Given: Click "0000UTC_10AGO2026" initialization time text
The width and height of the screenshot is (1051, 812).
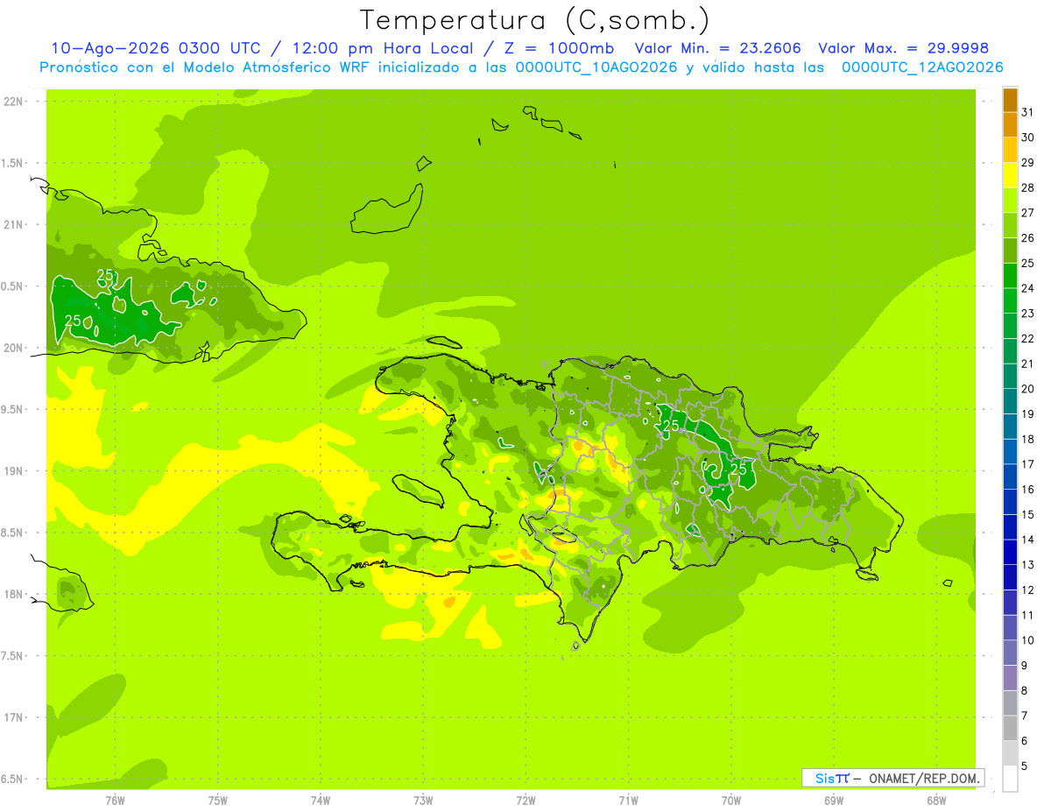Looking at the screenshot, I should [596, 67].
